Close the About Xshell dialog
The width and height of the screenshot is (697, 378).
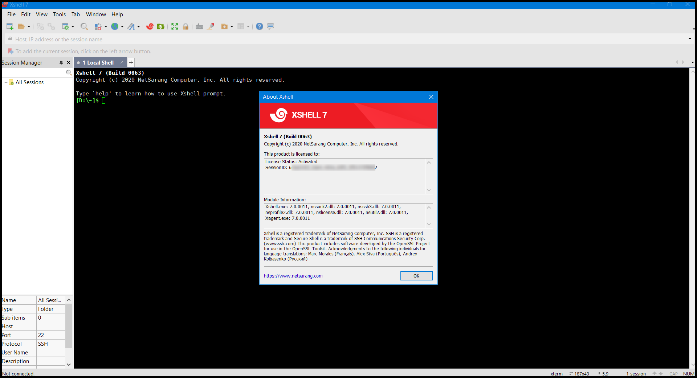point(431,97)
